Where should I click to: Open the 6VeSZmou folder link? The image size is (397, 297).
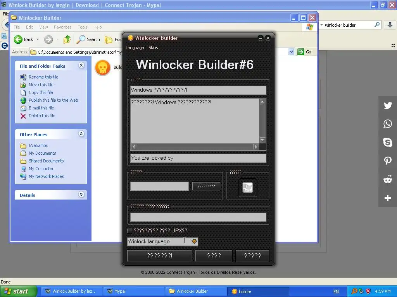coord(38,145)
